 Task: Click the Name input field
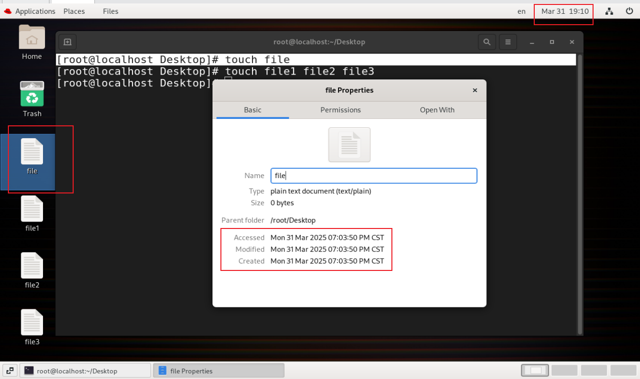point(374,176)
